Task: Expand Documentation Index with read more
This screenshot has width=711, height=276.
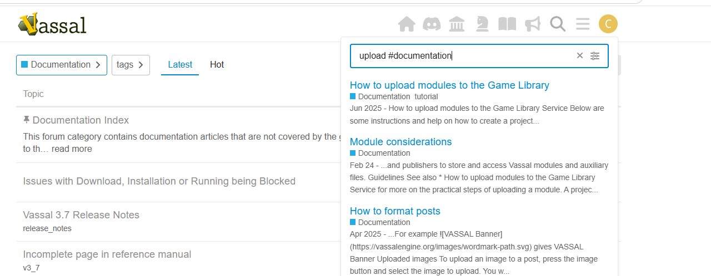Action: 72,149
